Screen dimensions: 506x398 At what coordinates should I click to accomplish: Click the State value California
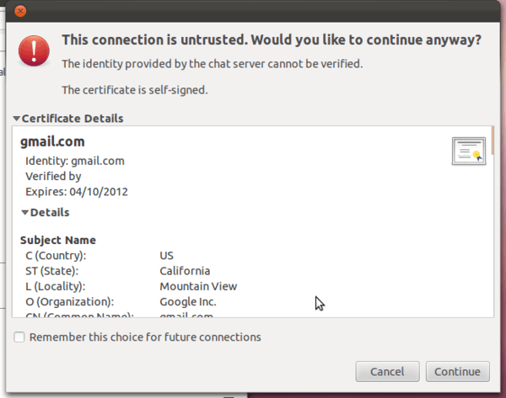point(185,271)
